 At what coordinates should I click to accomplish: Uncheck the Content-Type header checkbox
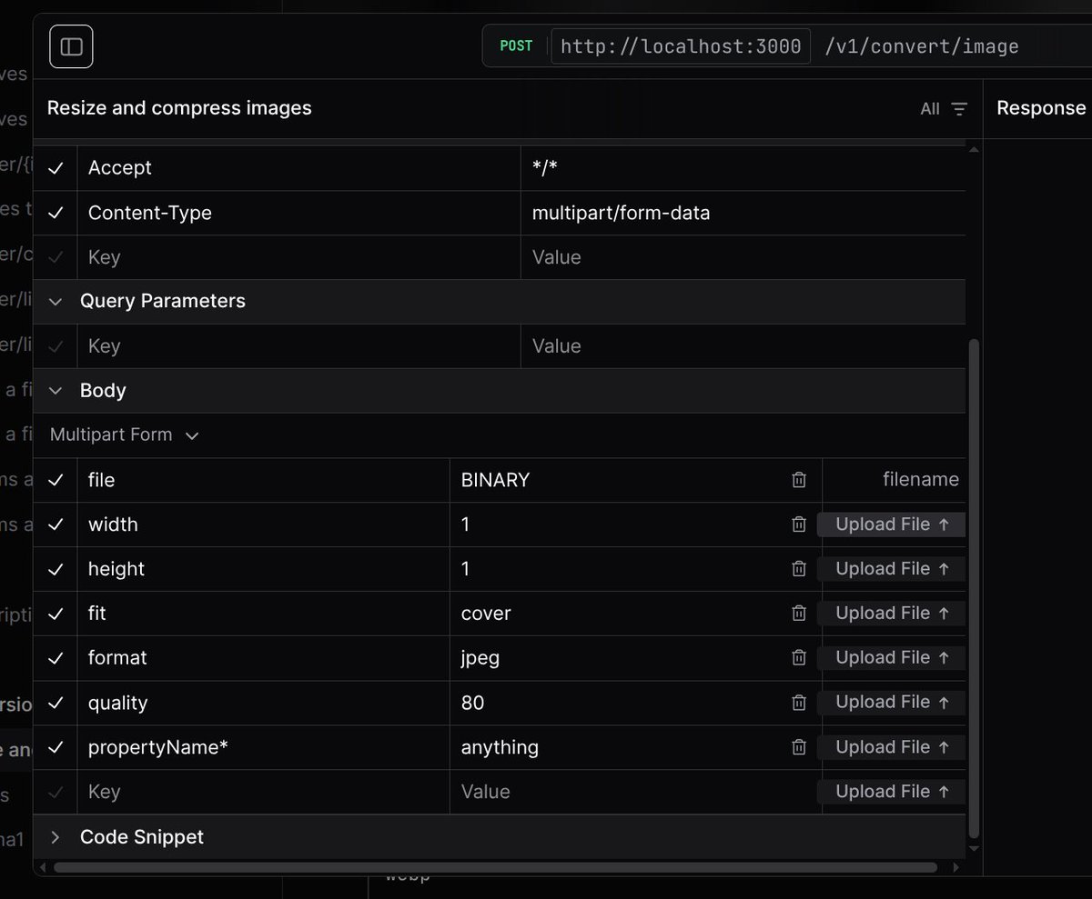56,213
